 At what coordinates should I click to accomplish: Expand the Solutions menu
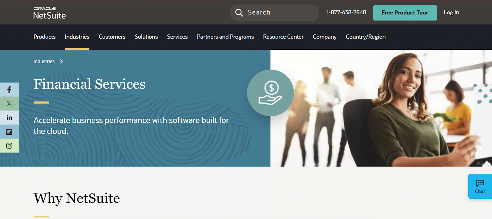(146, 37)
